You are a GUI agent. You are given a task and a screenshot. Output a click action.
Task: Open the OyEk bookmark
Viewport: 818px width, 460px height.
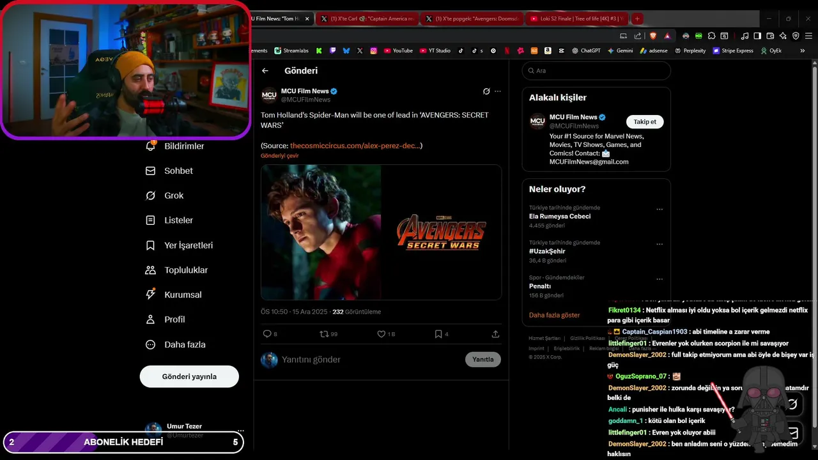(771, 50)
